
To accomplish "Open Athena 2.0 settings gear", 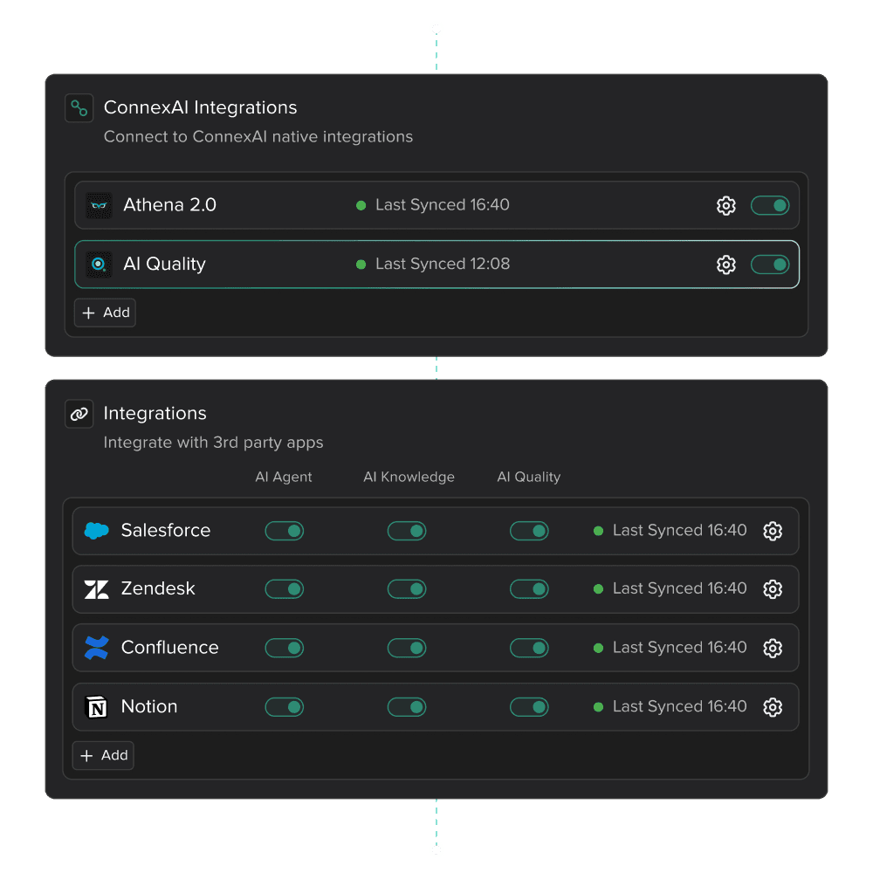I will click(x=725, y=205).
